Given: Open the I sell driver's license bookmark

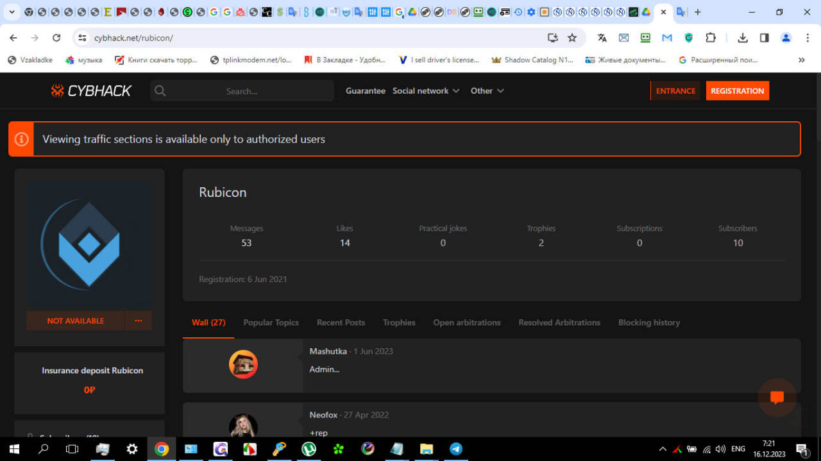Looking at the screenshot, I should [439, 60].
